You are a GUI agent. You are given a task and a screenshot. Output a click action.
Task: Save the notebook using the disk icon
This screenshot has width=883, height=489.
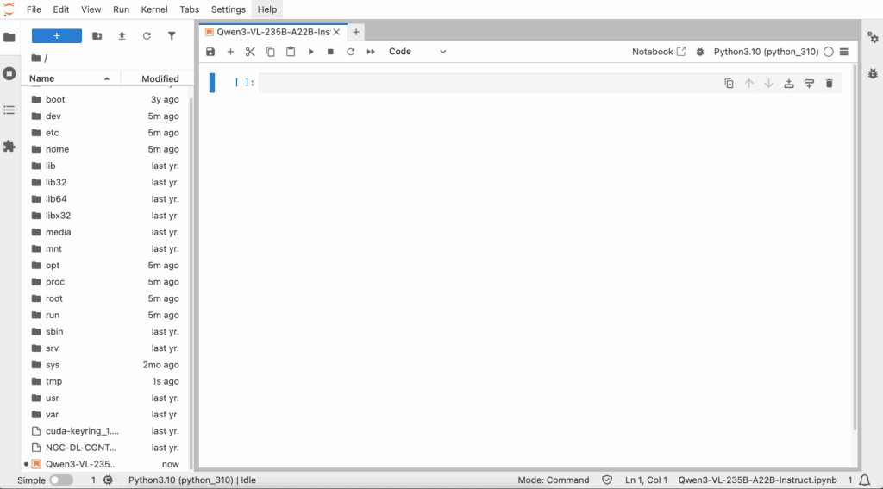pyautogui.click(x=210, y=52)
